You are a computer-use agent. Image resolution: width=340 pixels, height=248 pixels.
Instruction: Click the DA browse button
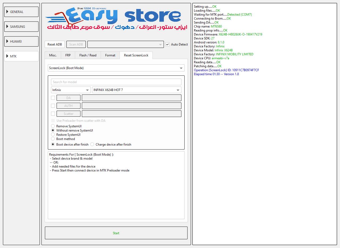click(x=69, y=98)
